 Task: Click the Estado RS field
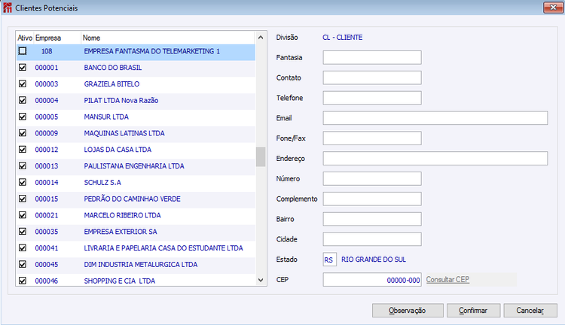point(330,260)
